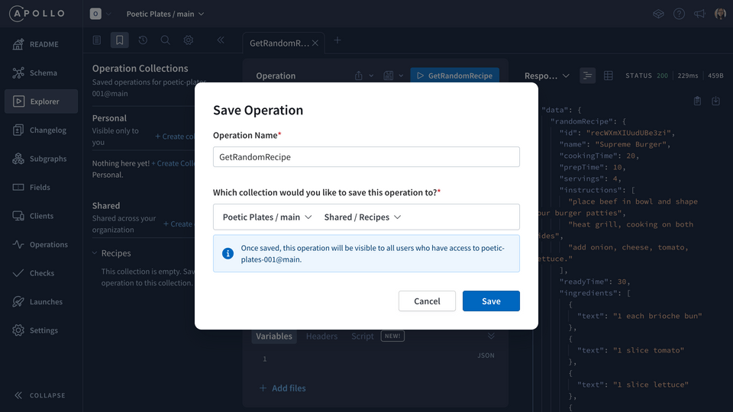
Task: Open Changelog in sidebar
Action: tap(41, 130)
